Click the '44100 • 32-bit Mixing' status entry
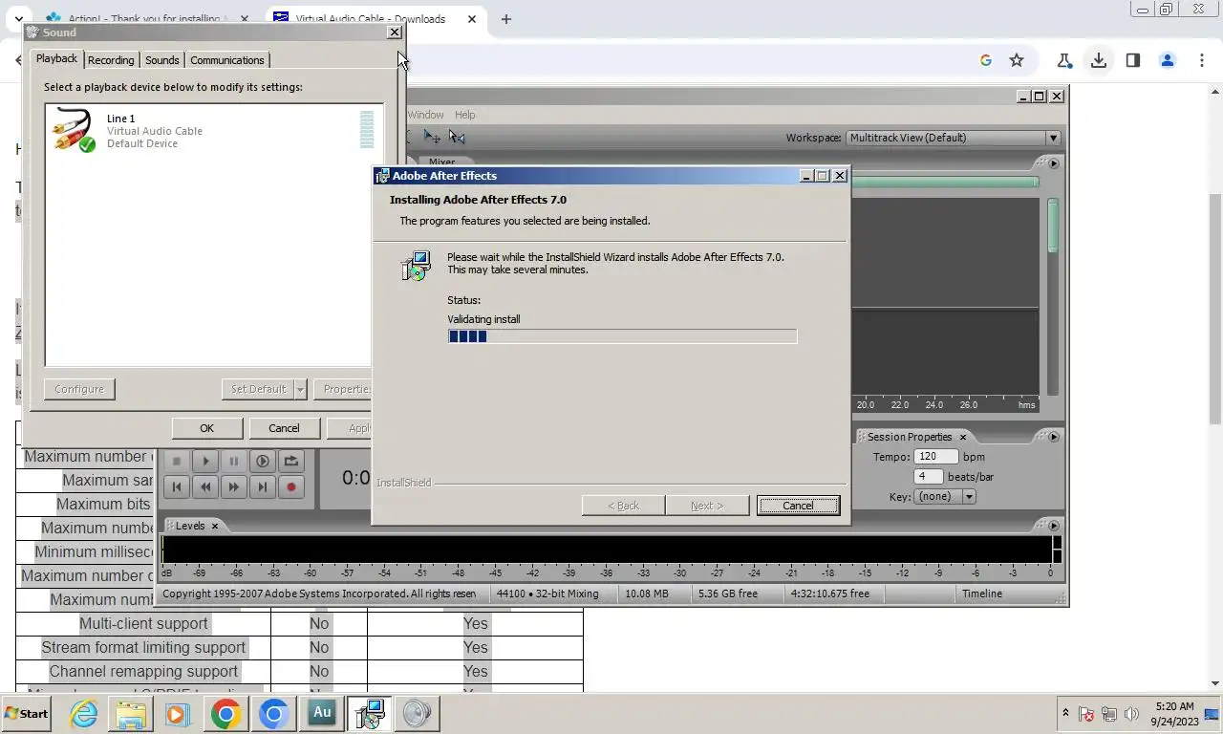This screenshot has height=734, width=1223. [548, 594]
